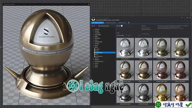This screenshot has height=108, width=192.
Task: Select Antique Copper Matte thumbnail
Action: [x=180, y=70]
